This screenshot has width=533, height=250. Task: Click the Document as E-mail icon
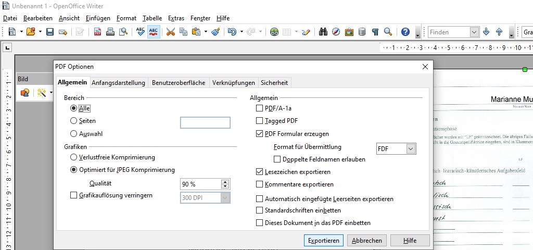point(62,32)
